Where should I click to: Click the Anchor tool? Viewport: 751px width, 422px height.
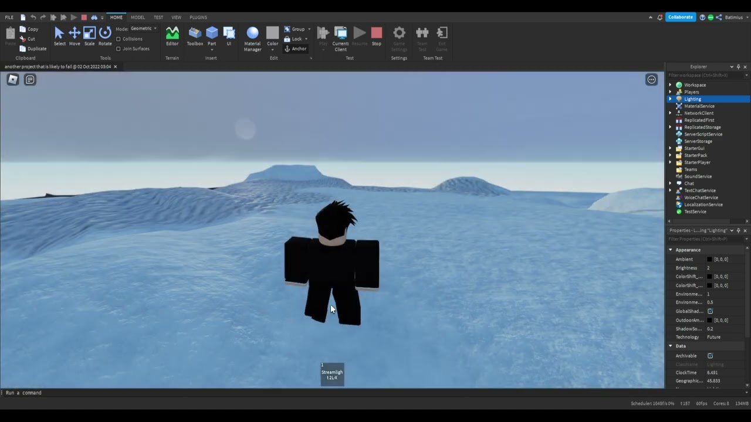[295, 49]
